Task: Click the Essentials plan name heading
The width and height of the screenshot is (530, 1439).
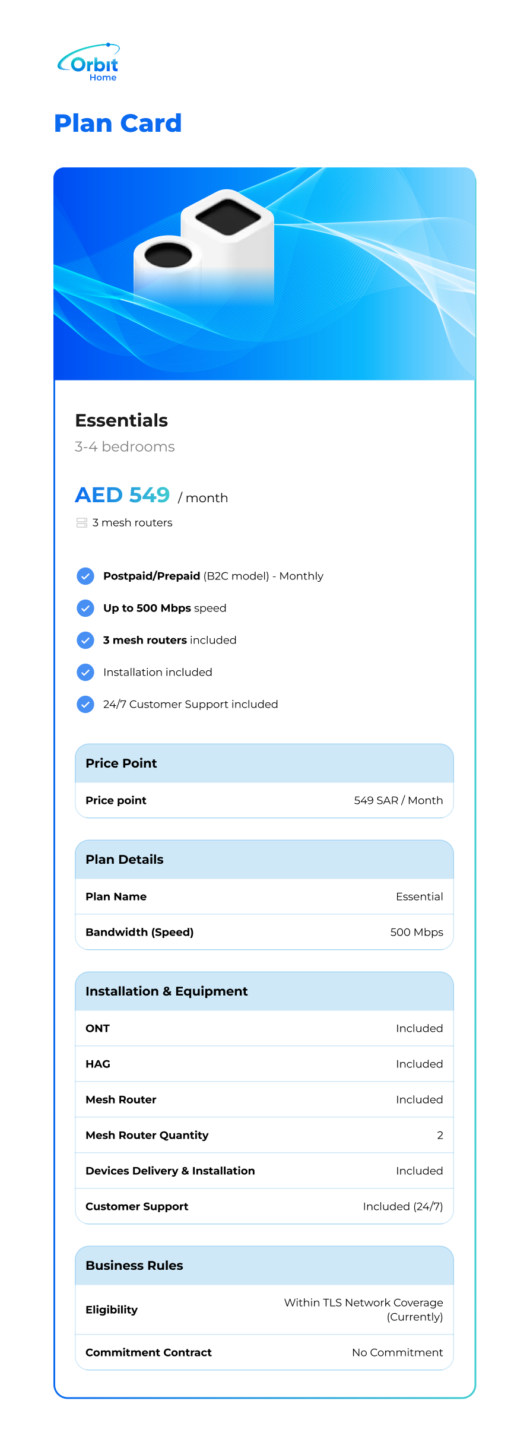Action: click(122, 420)
